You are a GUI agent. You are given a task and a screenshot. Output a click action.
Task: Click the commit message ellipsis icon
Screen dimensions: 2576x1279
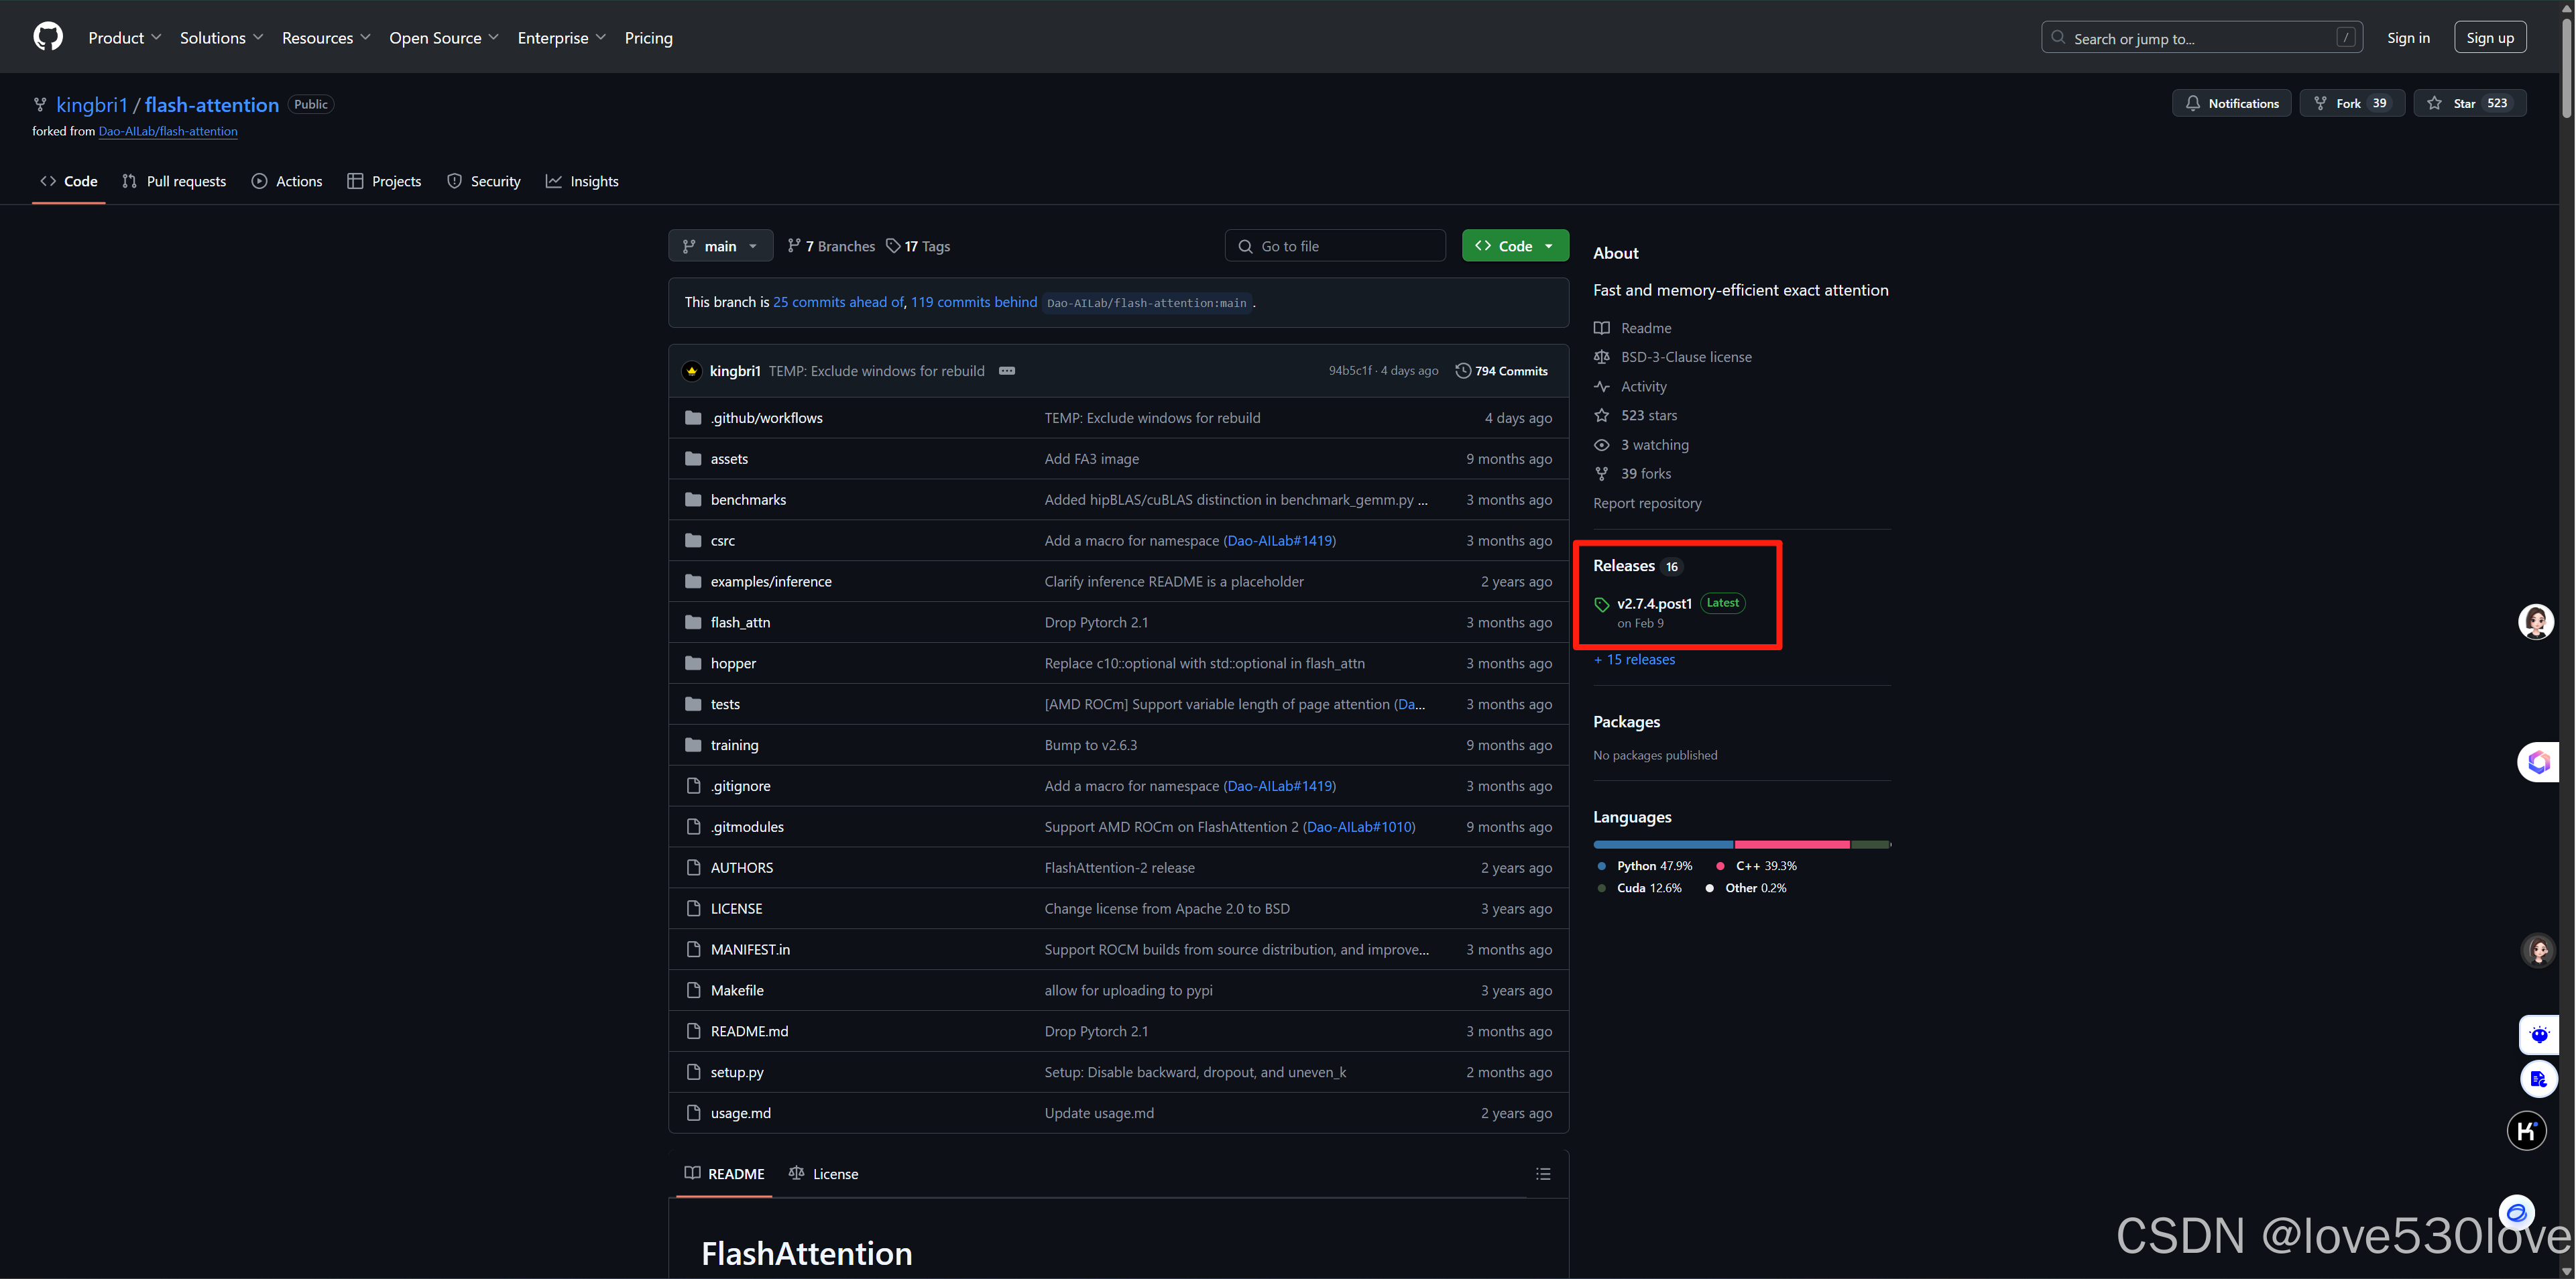(1006, 371)
